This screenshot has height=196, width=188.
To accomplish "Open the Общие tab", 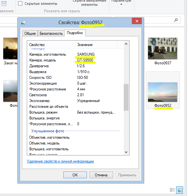I will (30, 33).
